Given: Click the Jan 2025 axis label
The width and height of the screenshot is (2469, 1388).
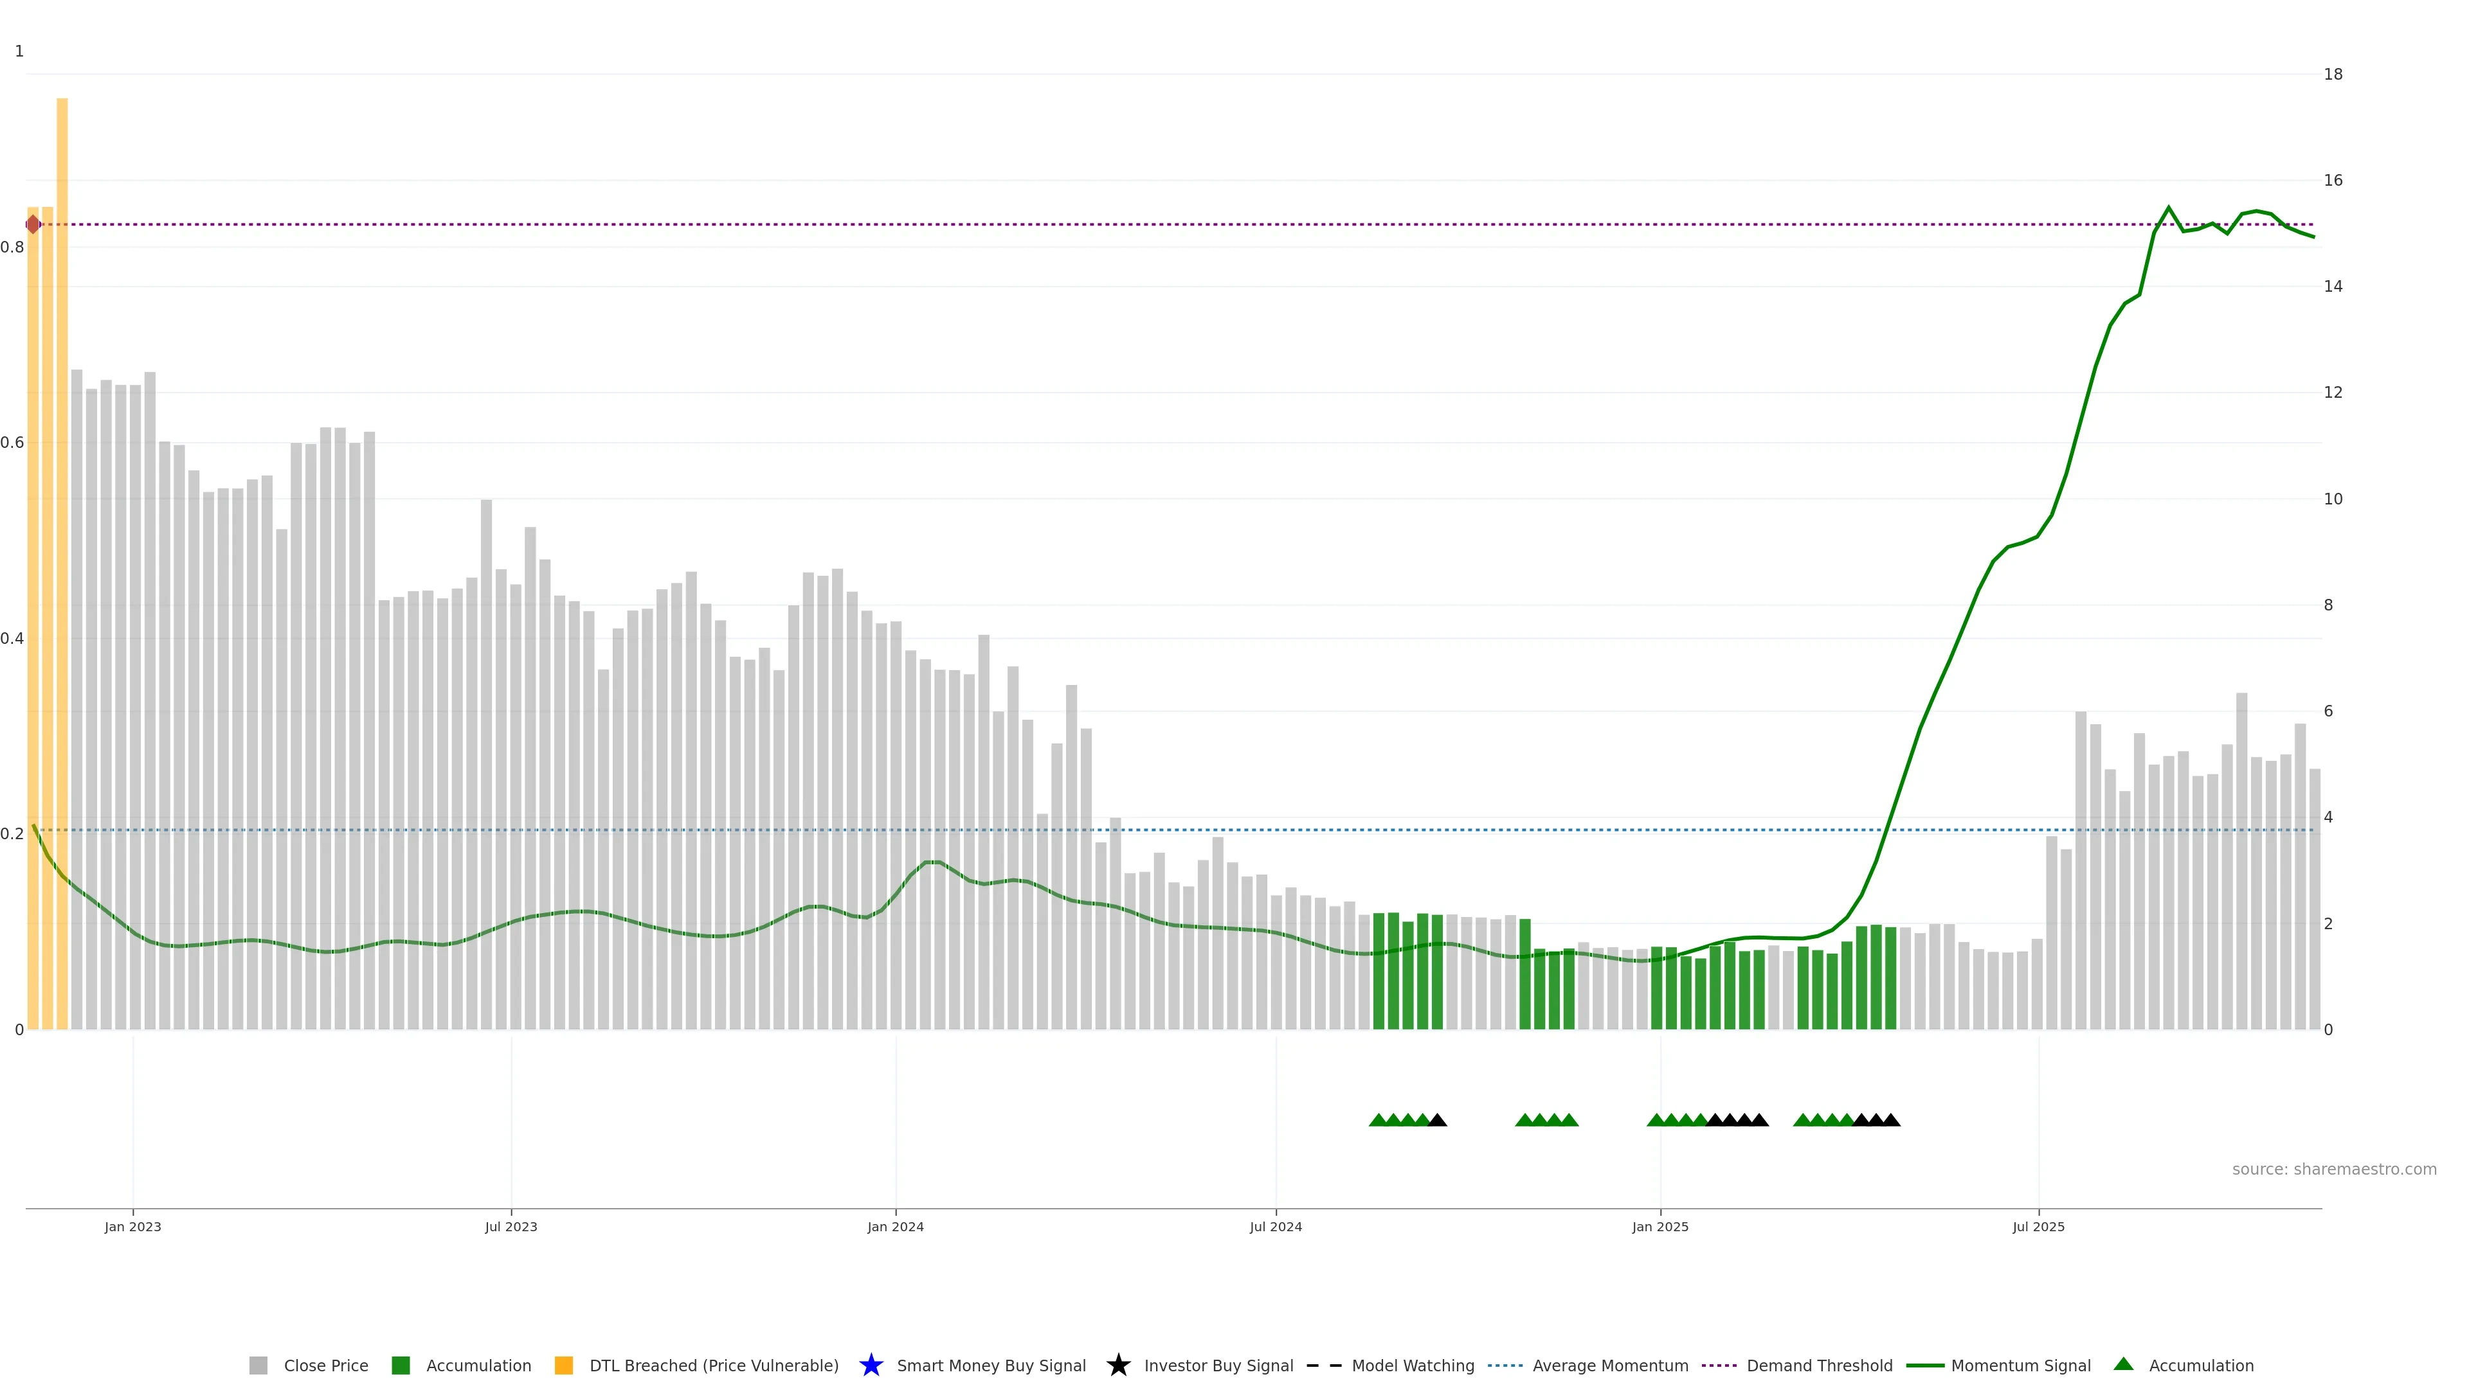Looking at the screenshot, I should (1660, 1226).
